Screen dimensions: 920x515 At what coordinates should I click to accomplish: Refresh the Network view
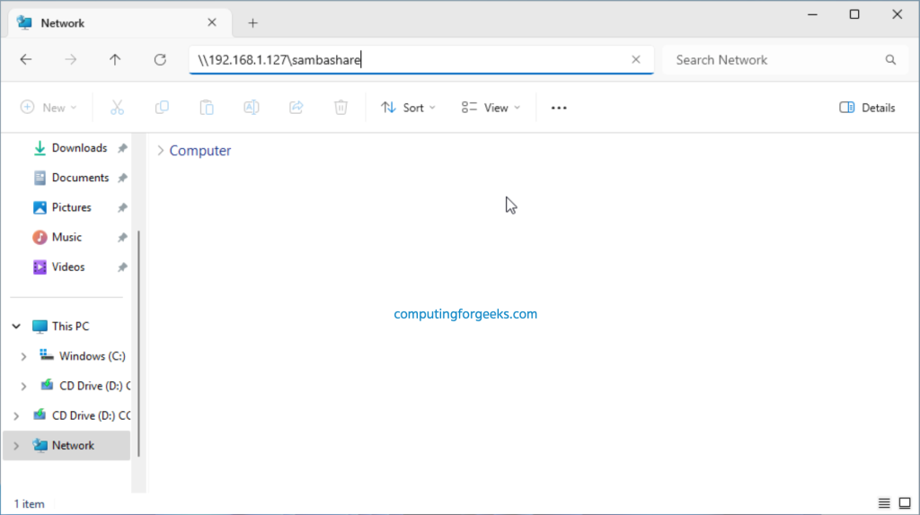(x=160, y=60)
